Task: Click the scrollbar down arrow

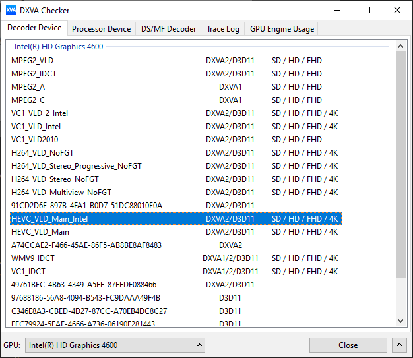Action: tap(400, 321)
